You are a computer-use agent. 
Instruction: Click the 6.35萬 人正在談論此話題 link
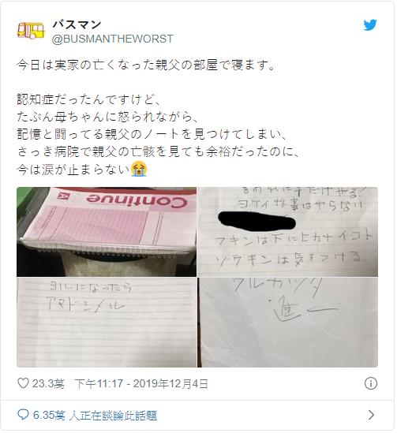coord(95,415)
